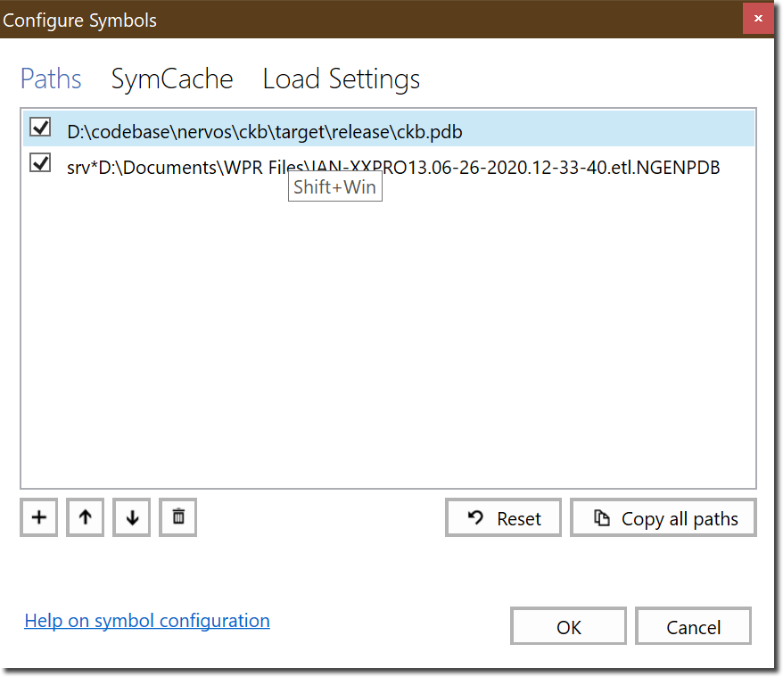
Task: Add a new symbol path
Action: pos(38,517)
